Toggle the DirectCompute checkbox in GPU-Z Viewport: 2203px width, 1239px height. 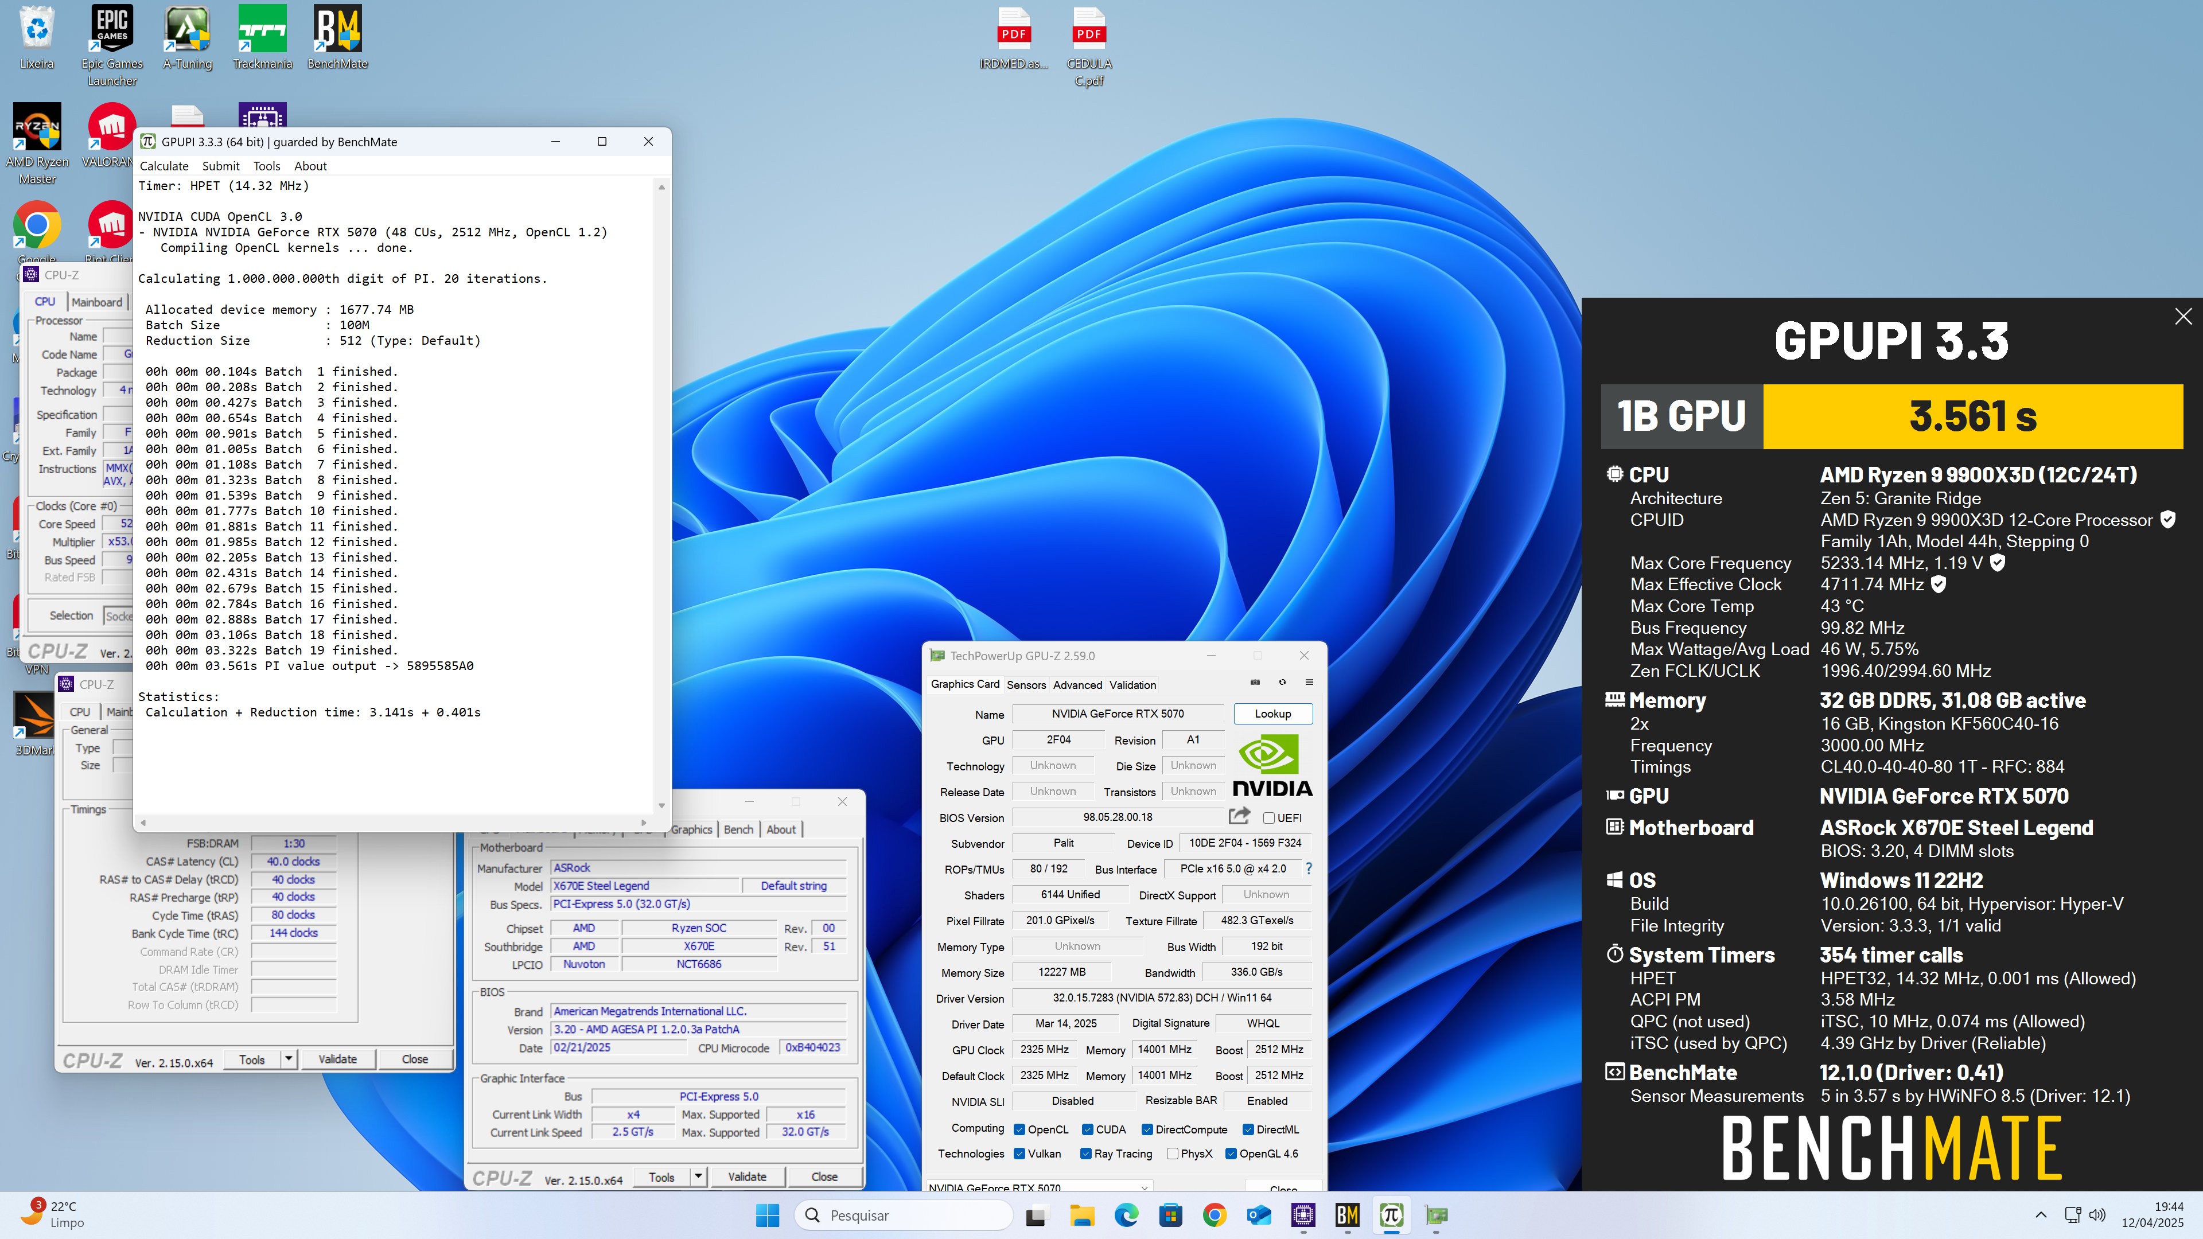1147,1129
